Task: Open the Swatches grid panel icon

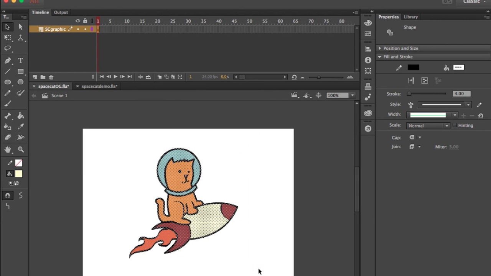Action: point(368,34)
